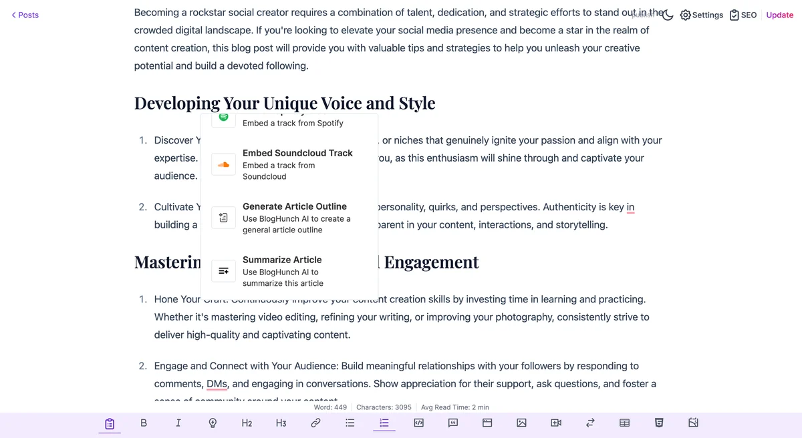This screenshot has height=438, width=802.
Task: Apply italic formatting
Action: [x=178, y=423]
